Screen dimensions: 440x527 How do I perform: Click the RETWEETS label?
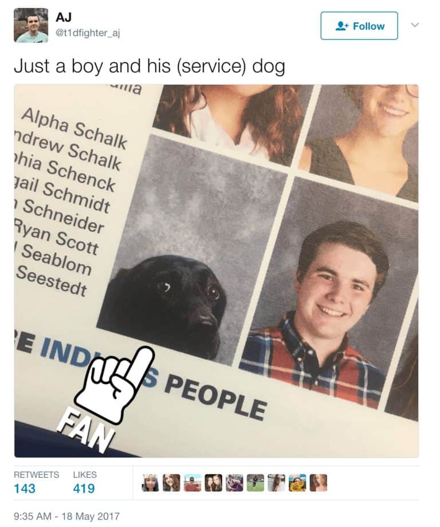[36, 474]
